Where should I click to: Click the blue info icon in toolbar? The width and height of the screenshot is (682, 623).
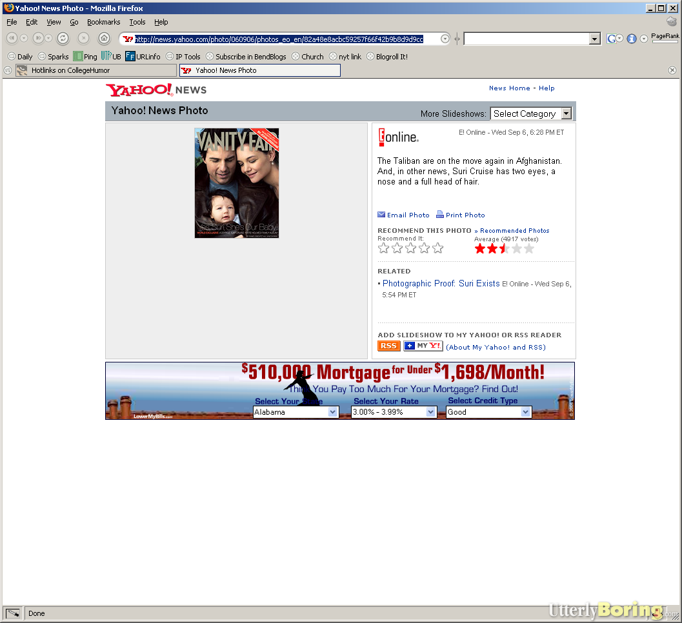(632, 39)
